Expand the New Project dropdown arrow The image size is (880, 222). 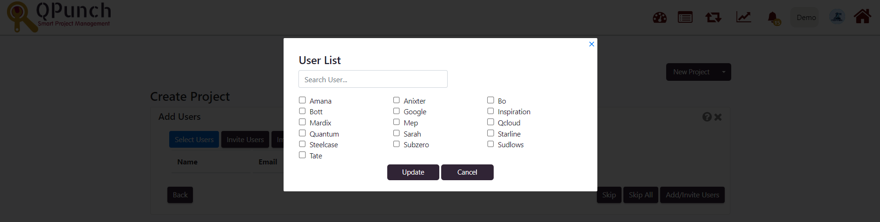coord(724,72)
